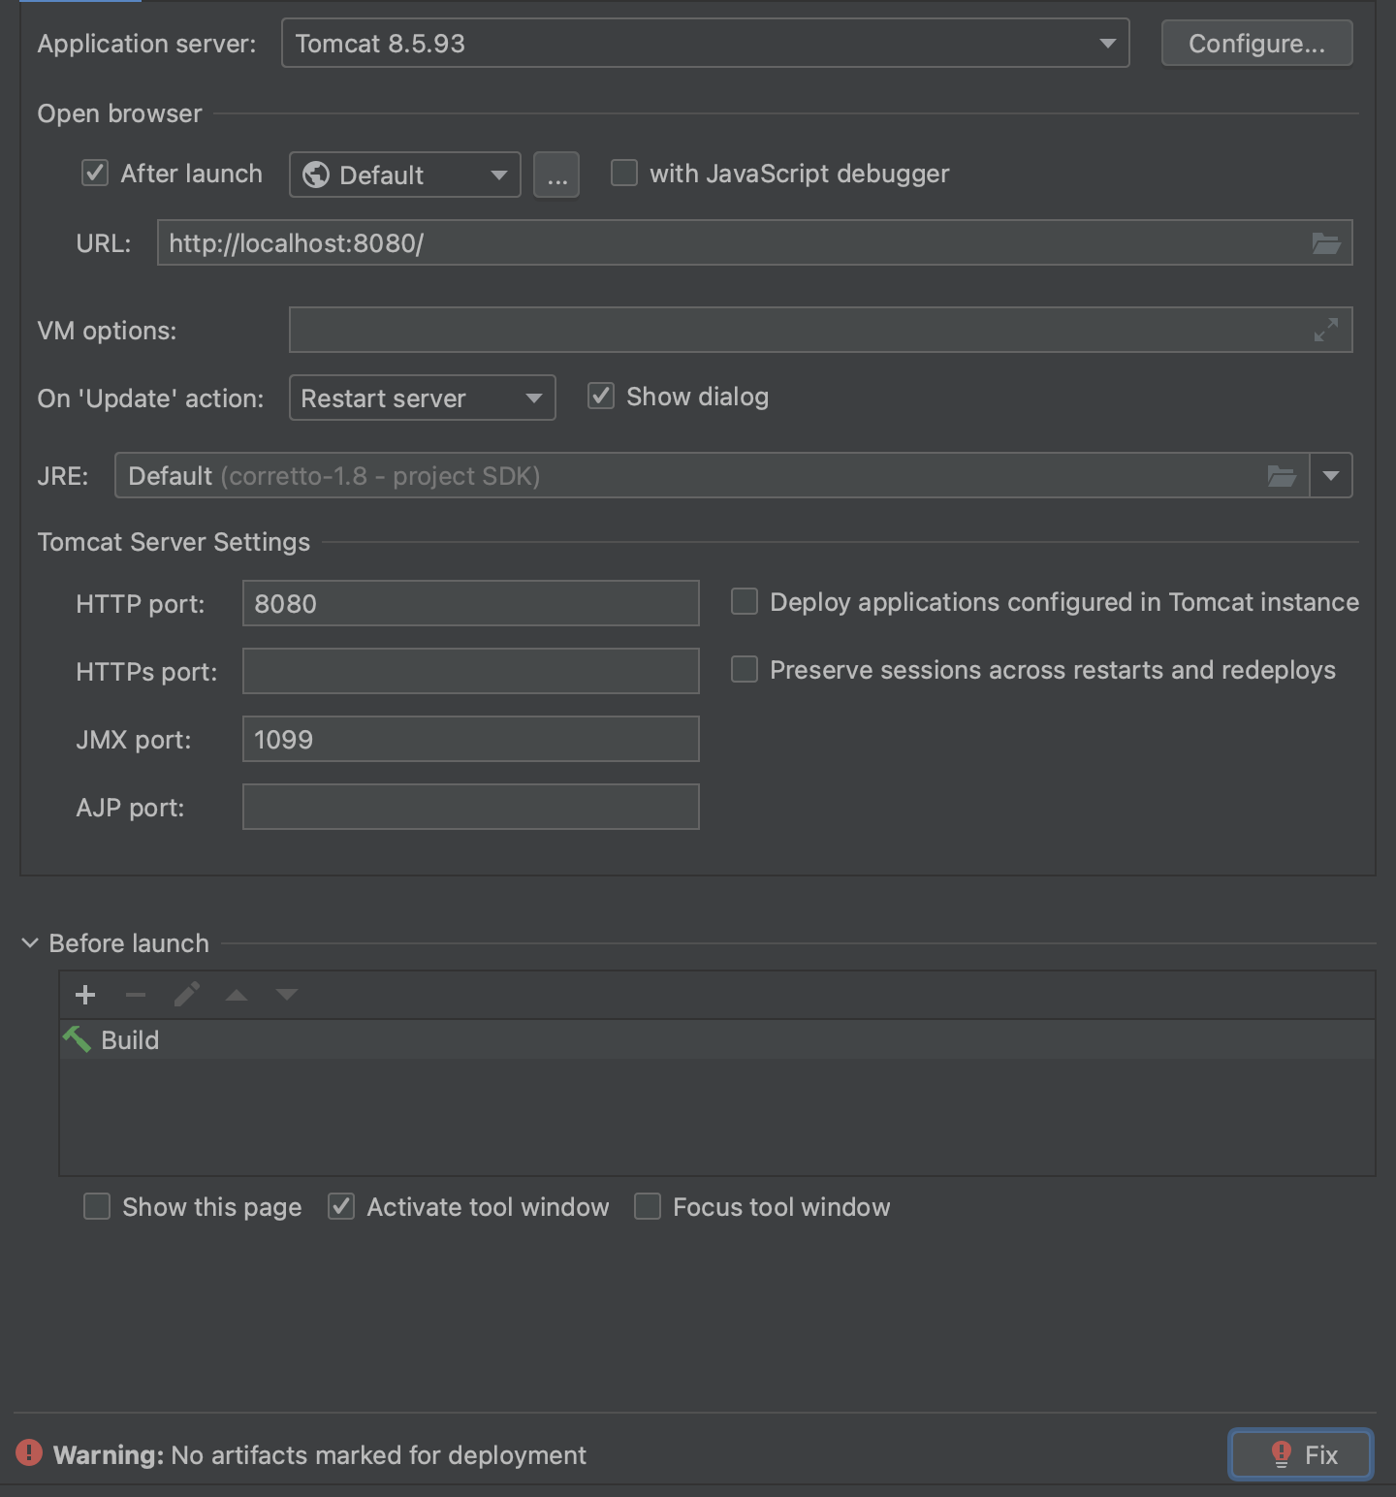Open folder browse icon in URL field
This screenshot has width=1396, height=1497.
point(1326,242)
